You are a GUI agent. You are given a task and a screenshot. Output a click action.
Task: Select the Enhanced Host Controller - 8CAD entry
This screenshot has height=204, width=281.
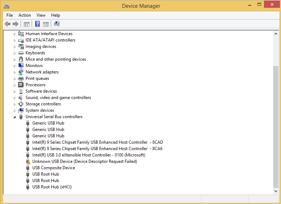pyautogui.click(x=97, y=142)
